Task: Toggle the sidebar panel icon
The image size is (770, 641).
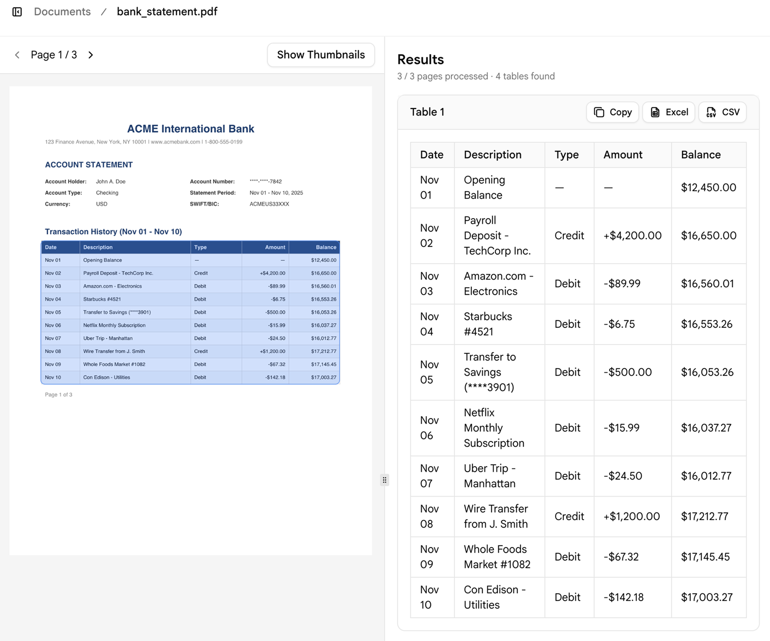Action: [17, 12]
